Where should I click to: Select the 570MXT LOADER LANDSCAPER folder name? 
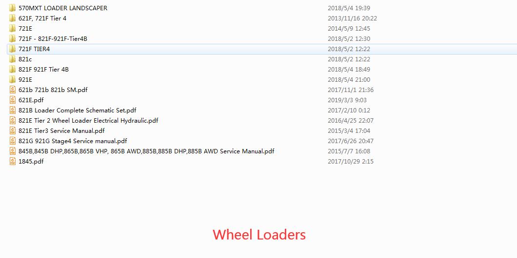tap(63, 8)
